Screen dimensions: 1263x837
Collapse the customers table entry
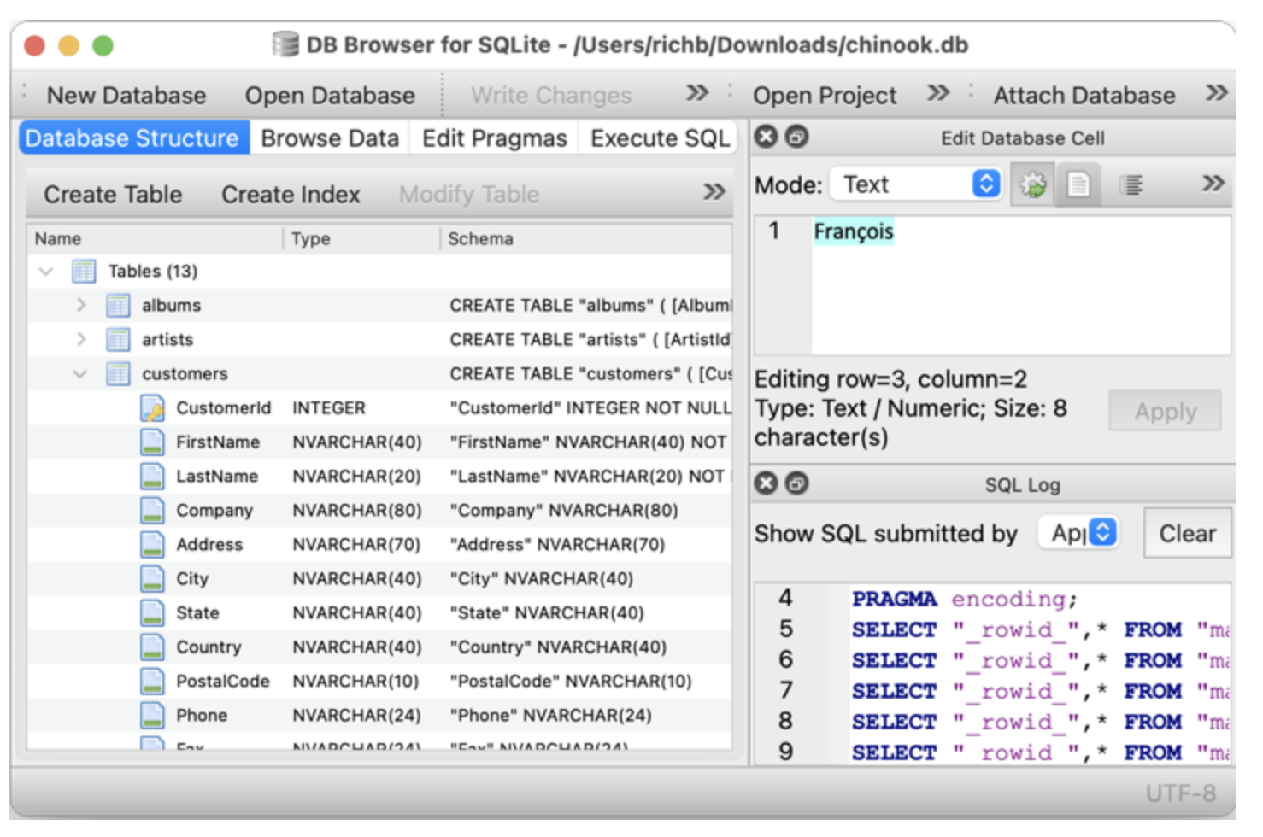pyautogui.click(x=79, y=373)
